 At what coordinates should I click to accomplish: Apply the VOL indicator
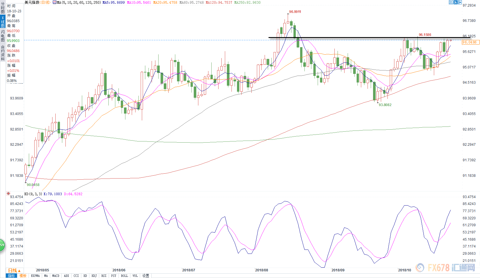135,276
